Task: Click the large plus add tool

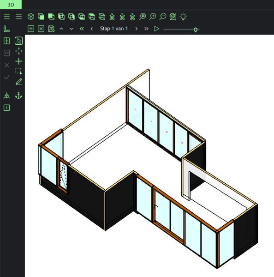Action: pyautogui.click(x=19, y=61)
